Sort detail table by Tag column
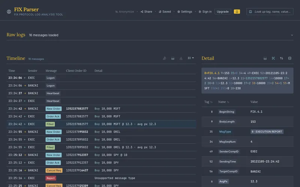The height and width of the screenshot is (187, 300). coord(208,102)
